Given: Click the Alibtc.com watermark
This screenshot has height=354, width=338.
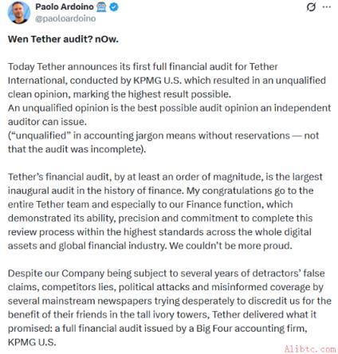Looking at the screenshot, I should pyautogui.click(x=310, y=348).
